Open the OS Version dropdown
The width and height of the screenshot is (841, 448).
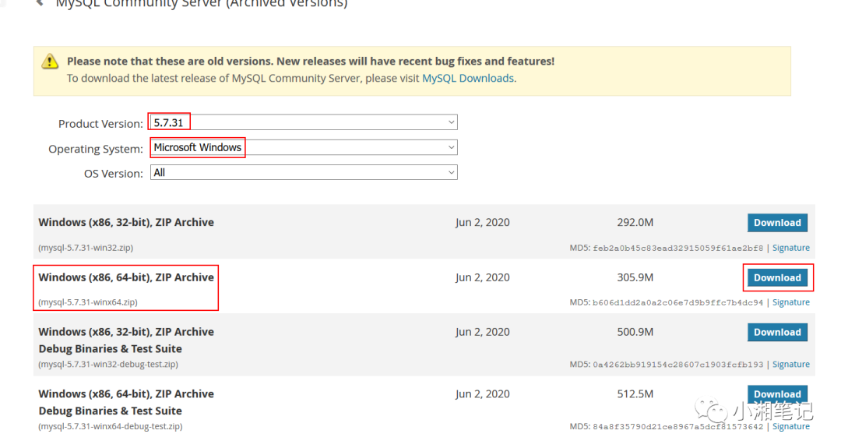304,173
